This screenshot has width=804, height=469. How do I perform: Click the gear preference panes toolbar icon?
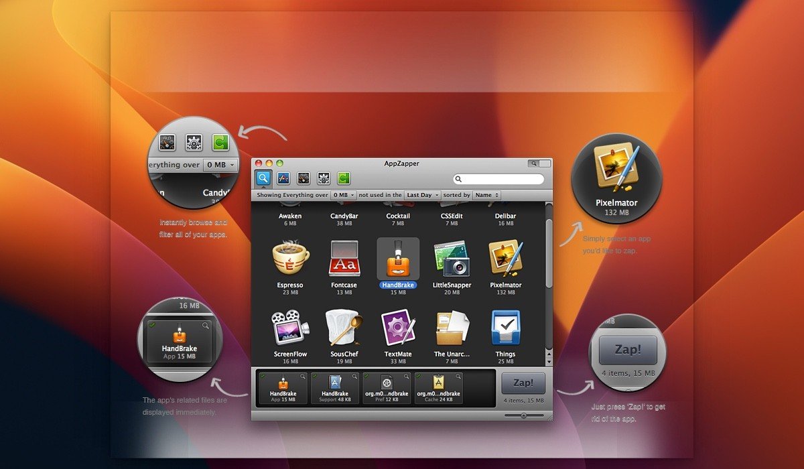[324, 178]
